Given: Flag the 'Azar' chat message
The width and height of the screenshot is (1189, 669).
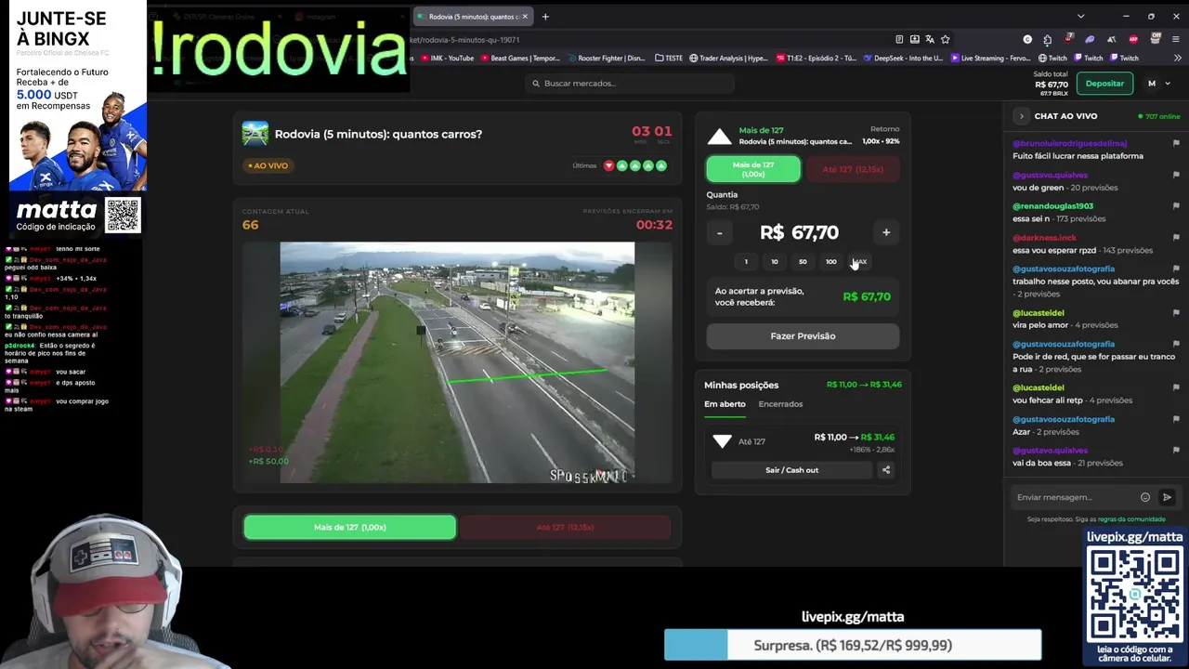Looking at the screenshot, I should pyautogui.click(x=1176, y=419).
